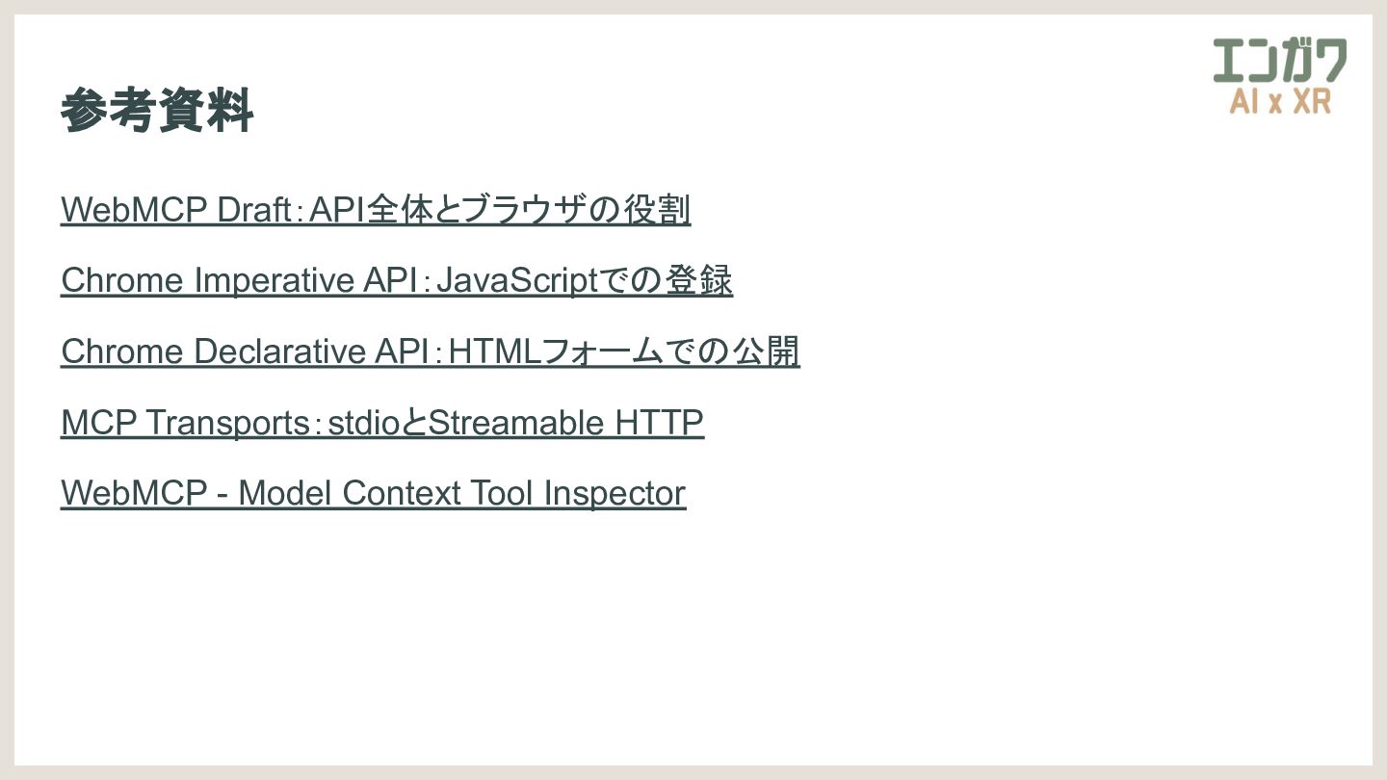Follow the Chrome Declarative API HTMLフォーム link
This screenshot has width=1387, height=780.
point(431,351)
